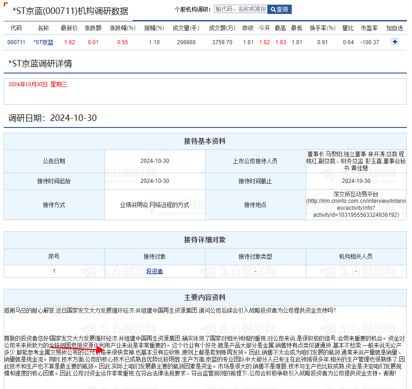The image size is (412, 389).
Task: Click the investor question paragraph starting 感谢马总
Action: [170, 310]
